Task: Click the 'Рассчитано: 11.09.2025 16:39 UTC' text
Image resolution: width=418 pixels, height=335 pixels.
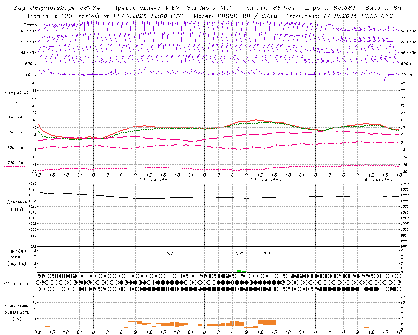Action: [x=339, y=16]
